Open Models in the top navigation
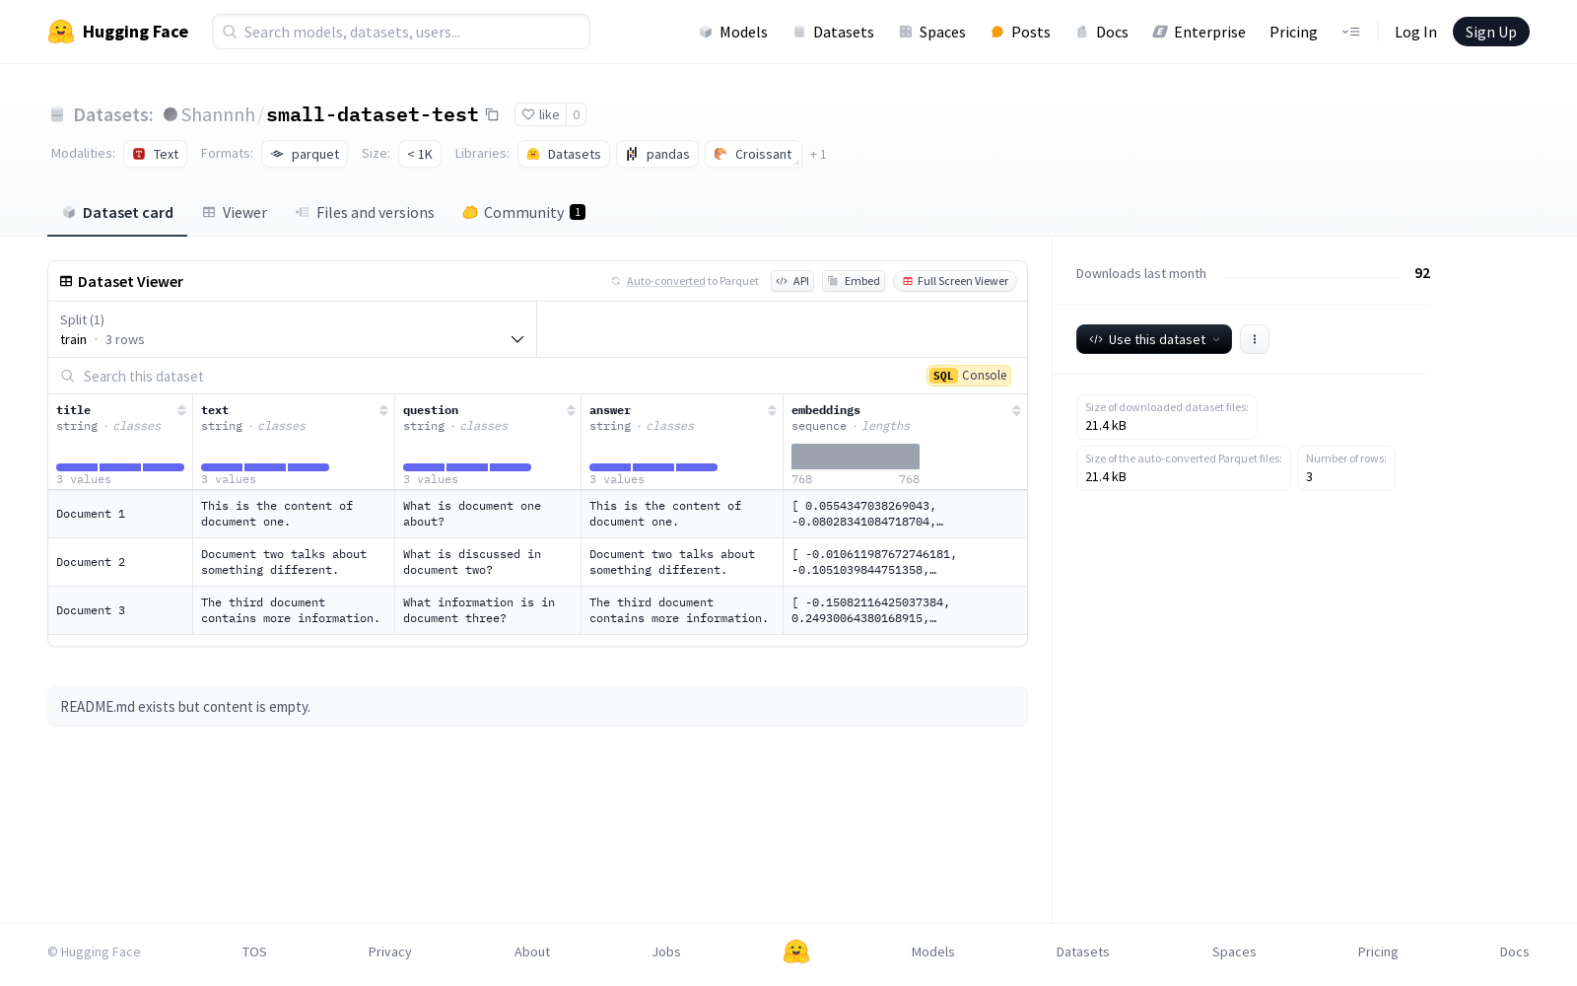Viewport: 1577px width, 986px height. tap(733, 32)
